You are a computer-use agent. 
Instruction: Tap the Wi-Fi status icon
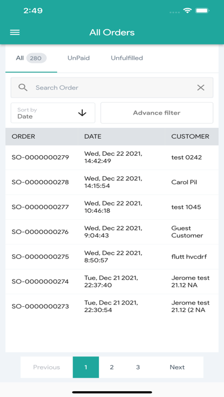coord(187,11)
